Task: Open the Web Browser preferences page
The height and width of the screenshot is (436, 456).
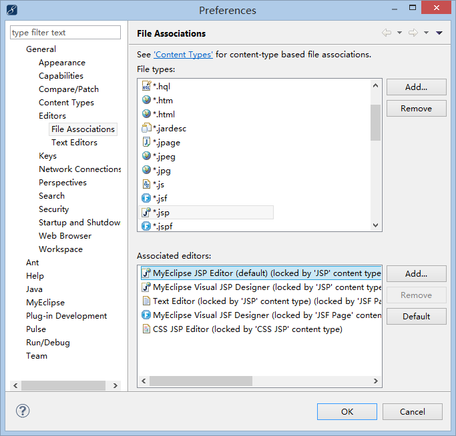Action: point(65,236)
